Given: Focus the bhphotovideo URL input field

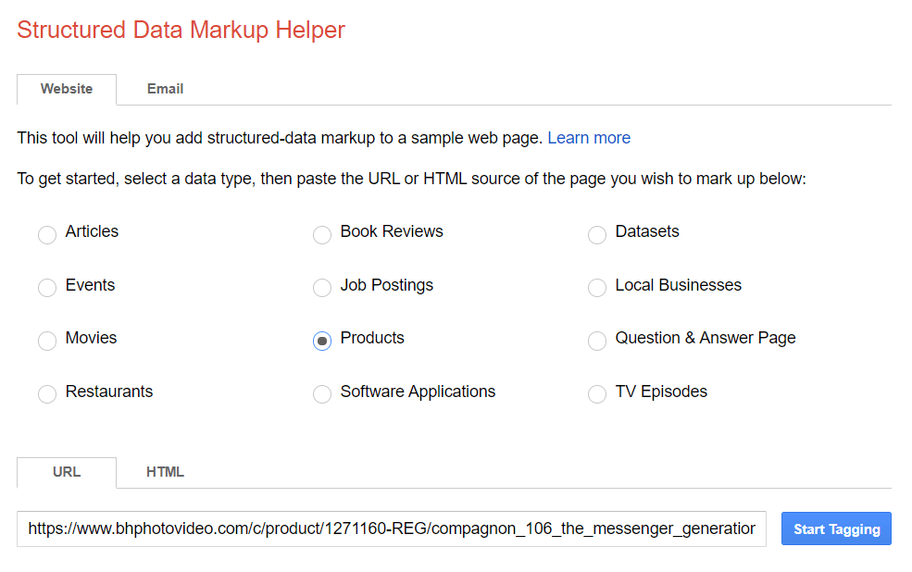Looking at the screenshot, I should (x=392, y=529).
